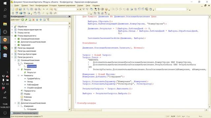Click the green Add button in configuration panel
The height and width of the screenshot is (118, 211).
[x=23, y=20]
